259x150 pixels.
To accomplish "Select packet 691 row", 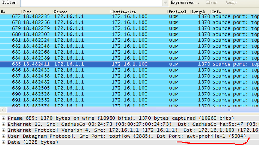I will point(129,100).
